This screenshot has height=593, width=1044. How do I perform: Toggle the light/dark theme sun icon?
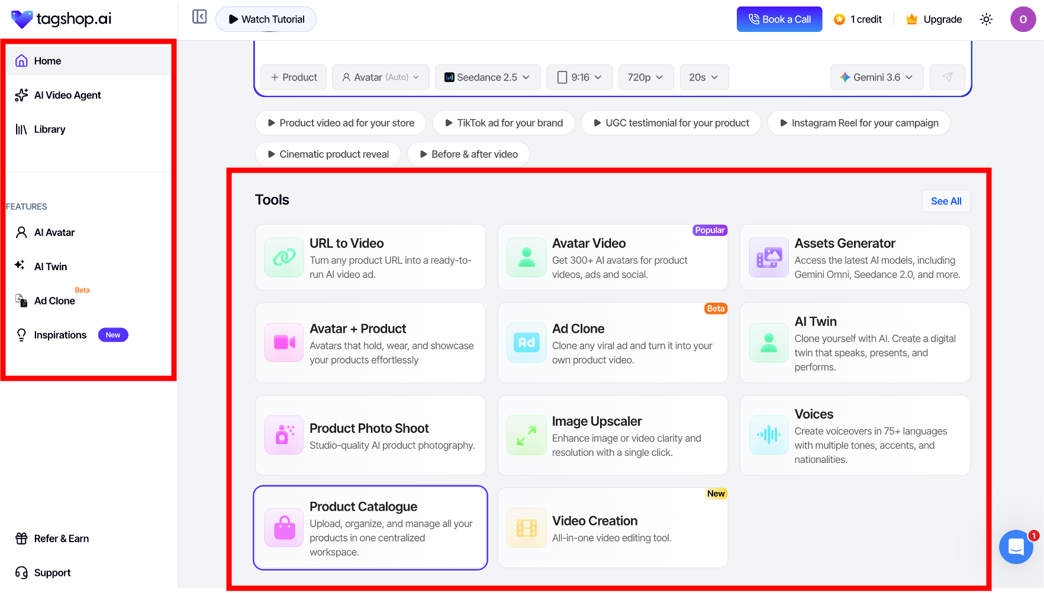(986, 20)
